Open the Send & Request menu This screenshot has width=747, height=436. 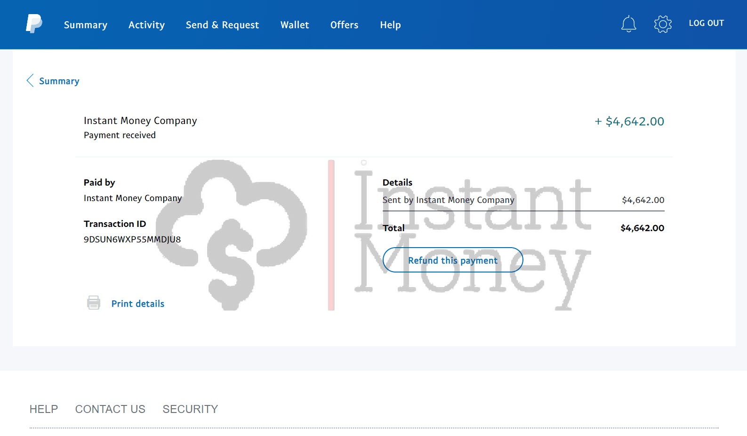pos(222,25)
